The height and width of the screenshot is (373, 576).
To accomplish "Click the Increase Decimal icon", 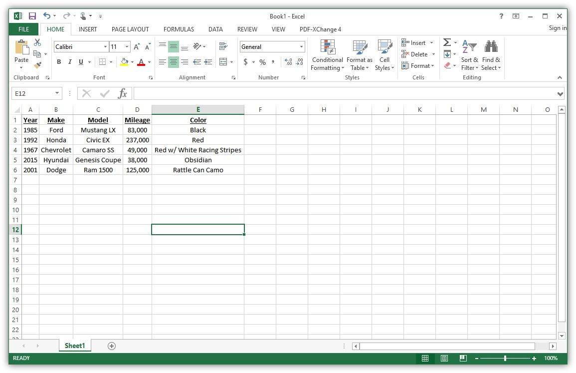I will (288, 62).
